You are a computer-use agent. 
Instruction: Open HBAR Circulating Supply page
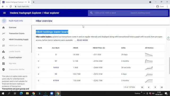[x=19, y=39]
